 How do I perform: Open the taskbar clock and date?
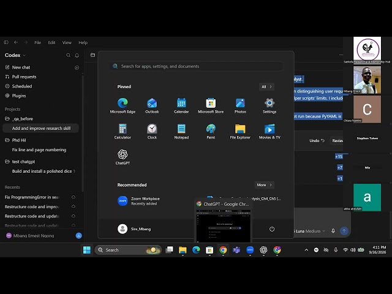pyautogui.click(x=377, y=250)
